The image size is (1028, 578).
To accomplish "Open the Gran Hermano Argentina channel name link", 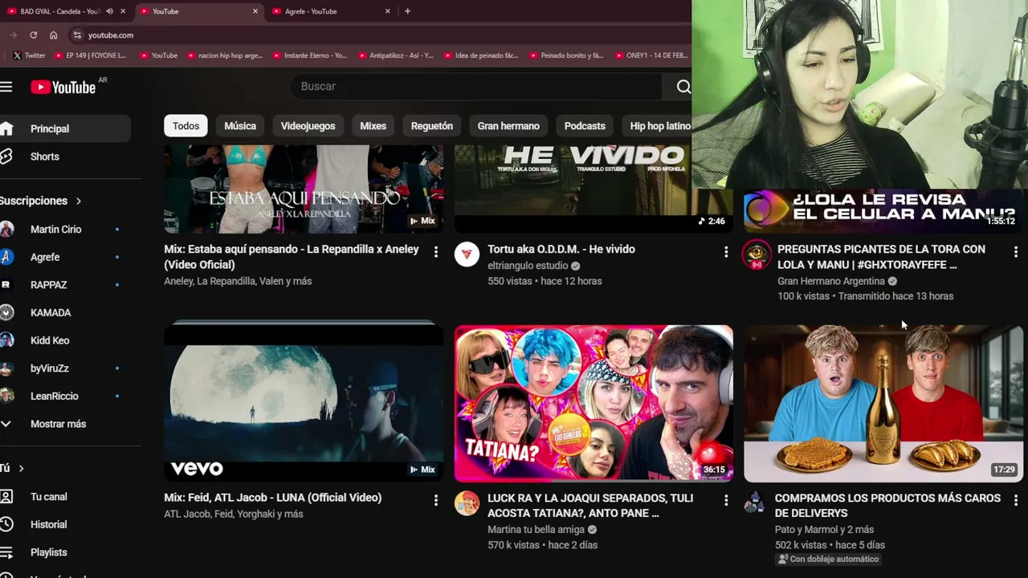I will [831, 281].
